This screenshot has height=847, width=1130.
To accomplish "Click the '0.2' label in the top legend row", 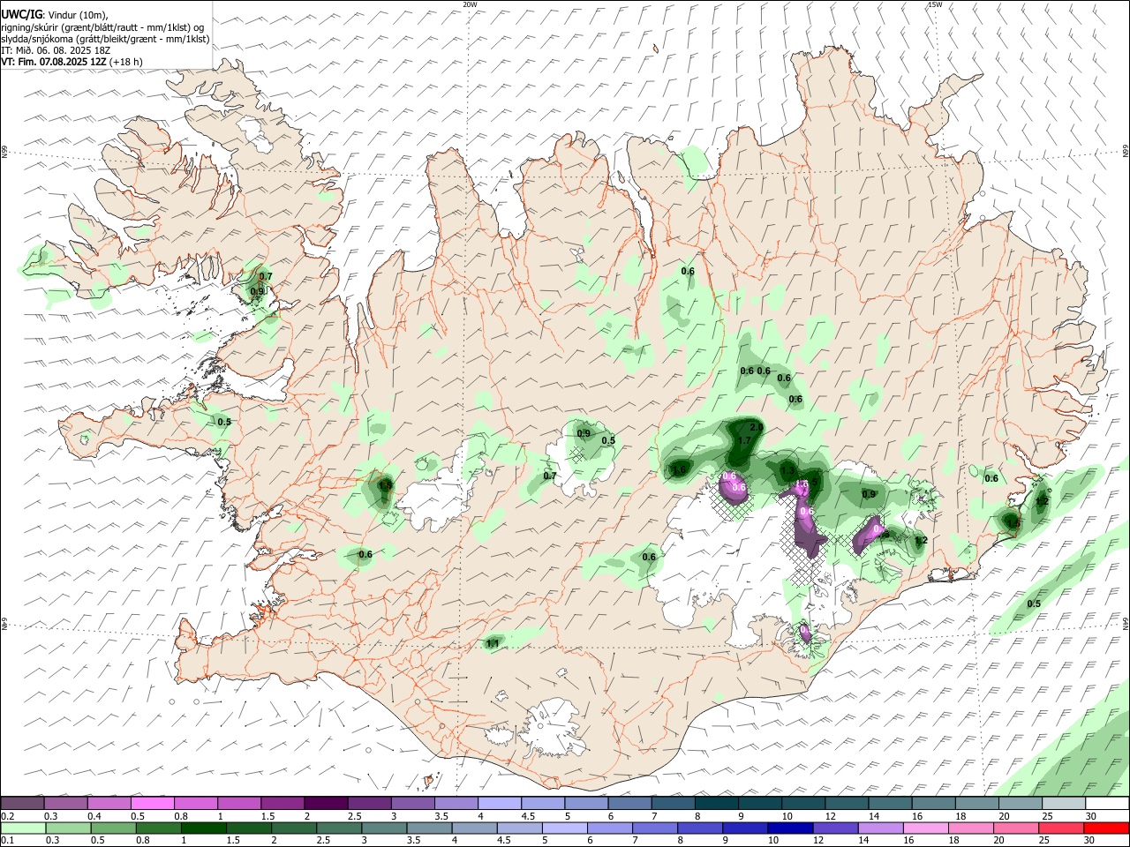I will [x=7, y=815].
